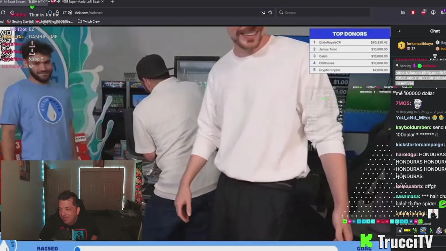Reload the page with the refresh icon

(3, 13)
